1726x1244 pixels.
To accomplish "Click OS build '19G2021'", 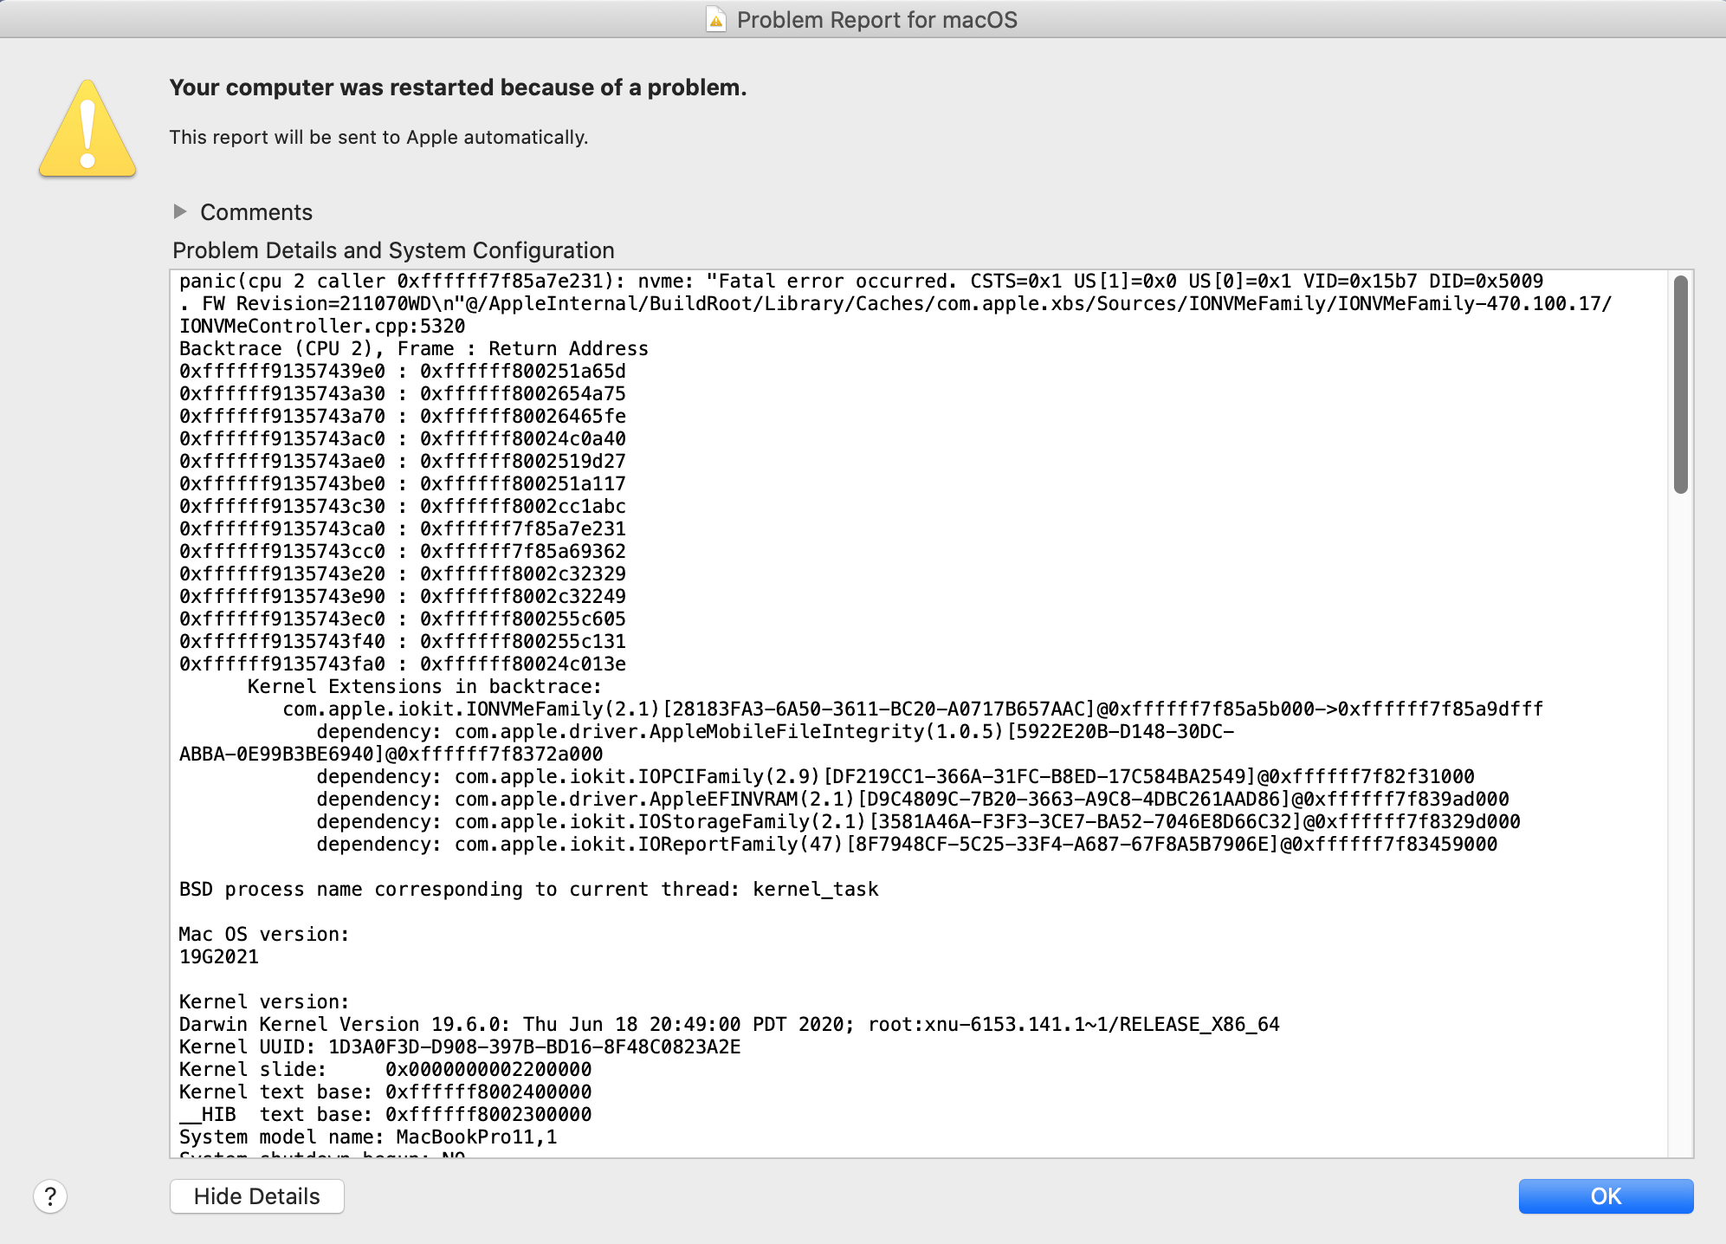I will tap(219, 956).
